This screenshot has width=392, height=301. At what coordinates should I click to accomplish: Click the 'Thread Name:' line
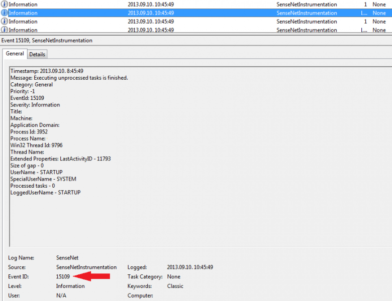pyautogui.click(x=27, y=152)
